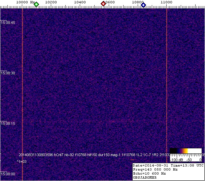Click the blue diamond frequency marker
The width and height of the screenshot is (205, 181).
(143, 5)
